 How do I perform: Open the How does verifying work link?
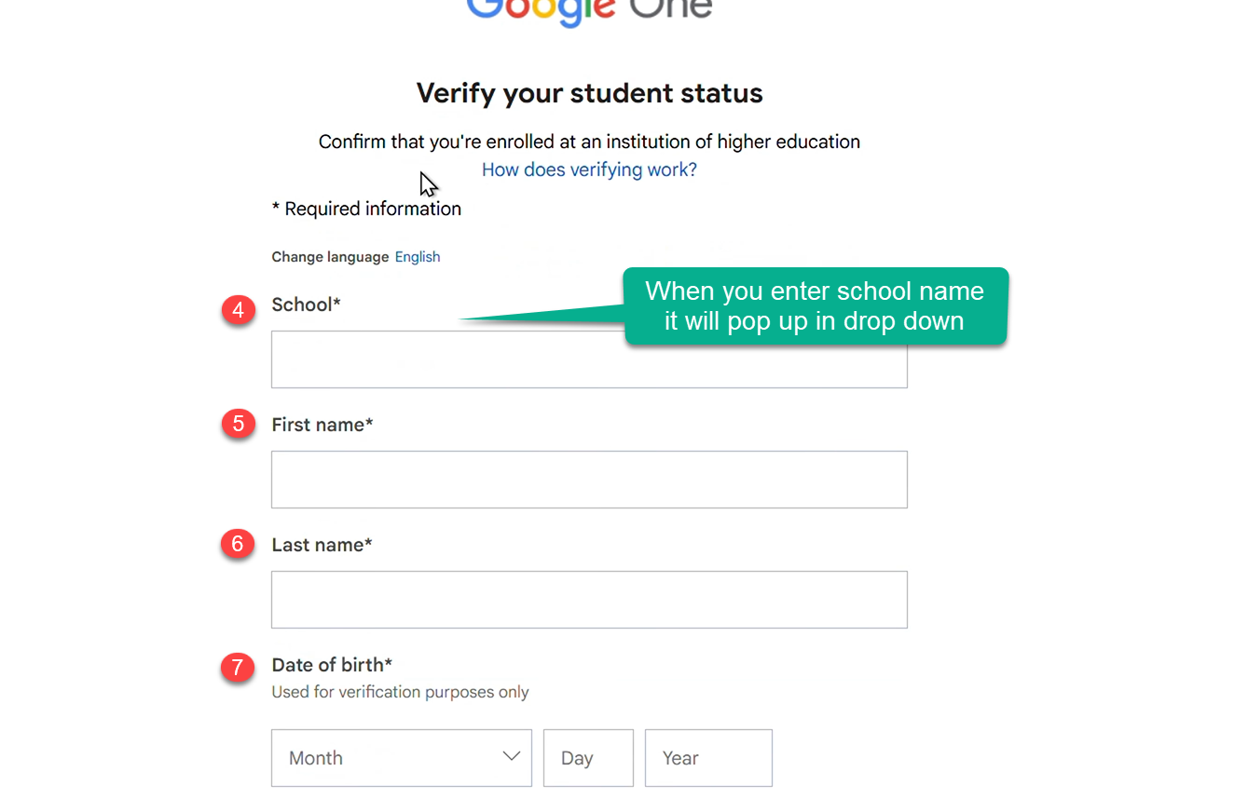point(588,169)
